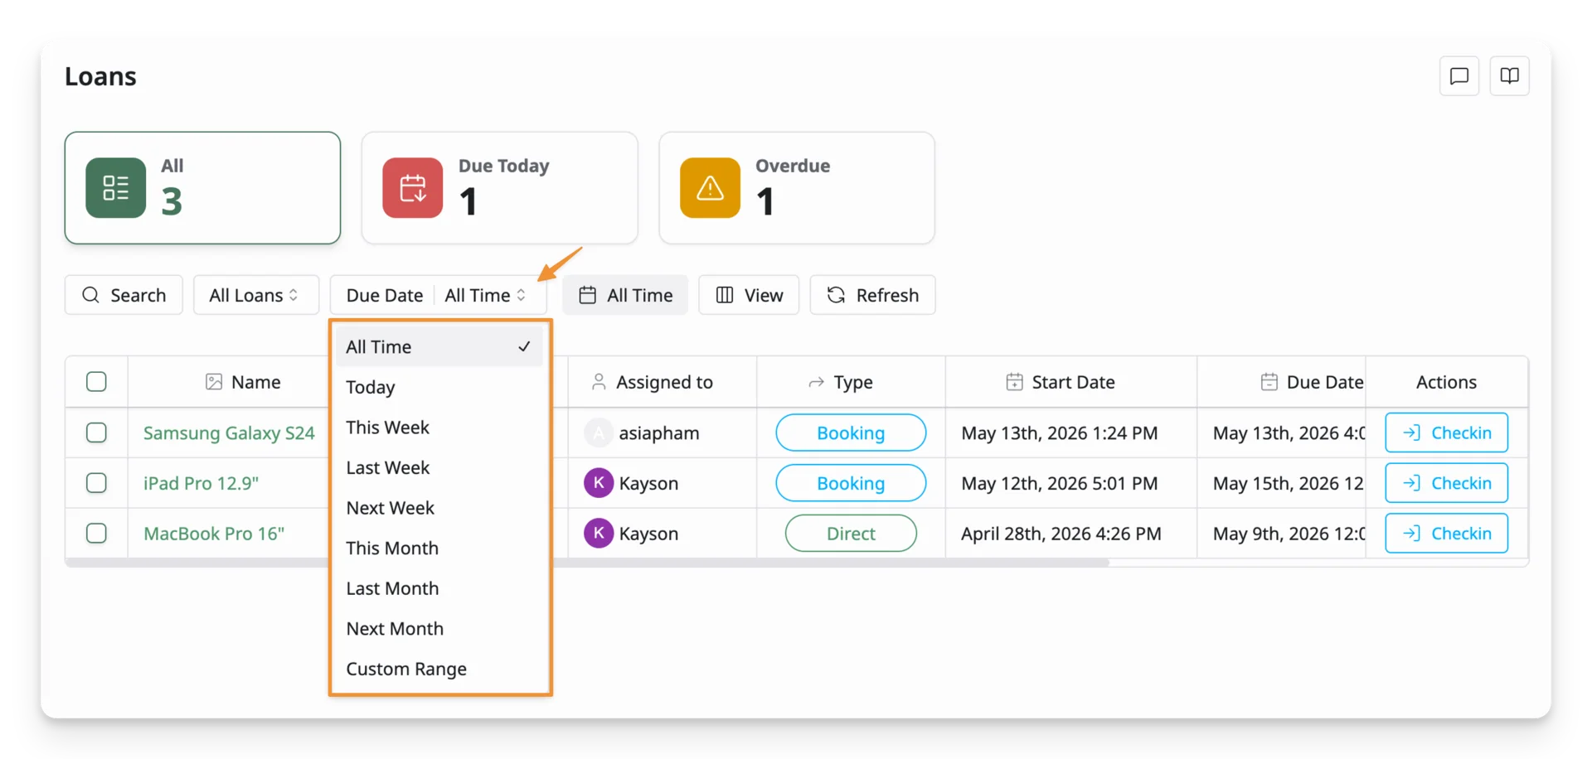Click the orange Overdue warning icon
Screen dimensions: 1592x759
tap(710, 188)
